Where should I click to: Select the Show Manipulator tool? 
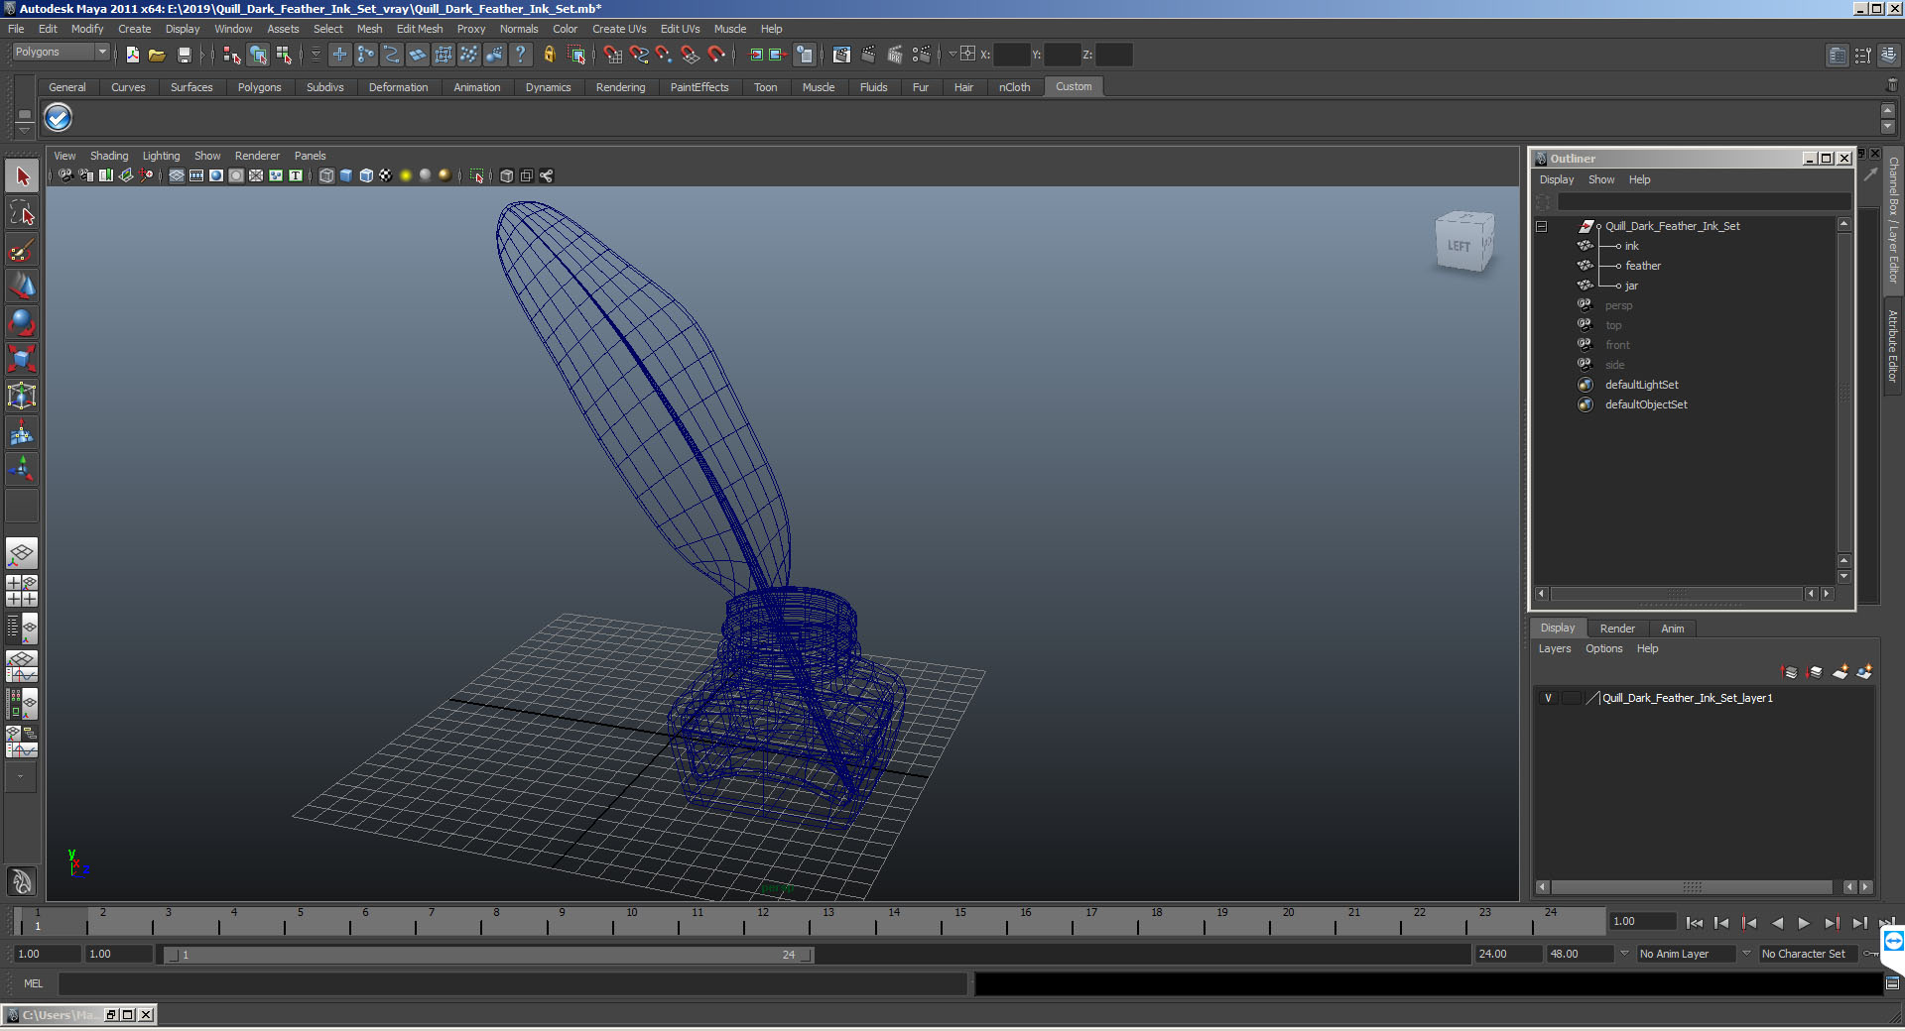click(22, 468)
